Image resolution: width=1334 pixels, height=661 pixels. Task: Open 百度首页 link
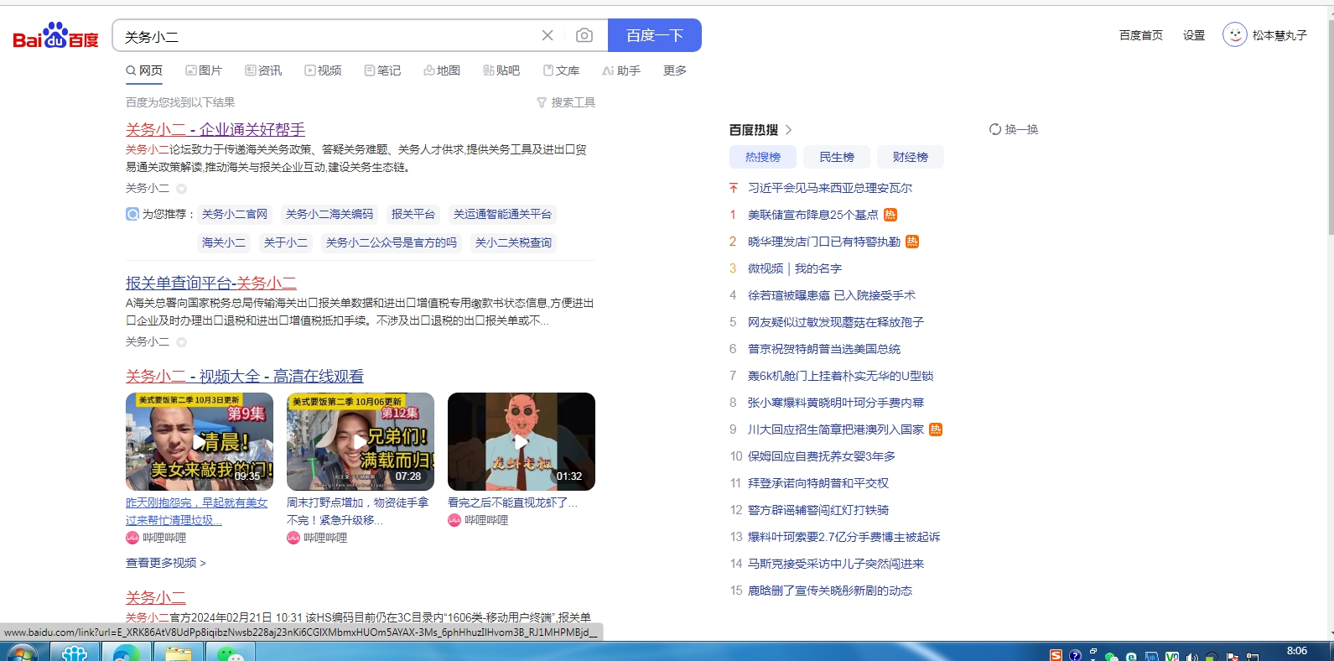[1141, 35]
